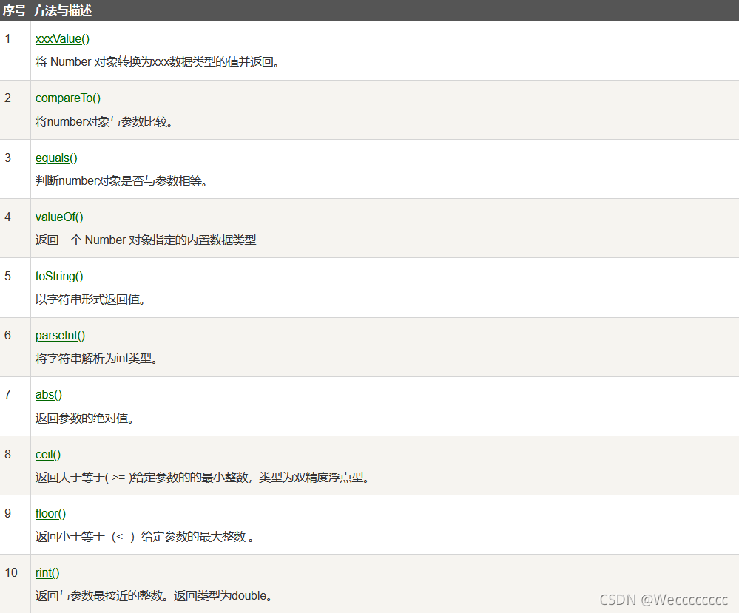Viewport: 739px width, 613px height.
Task: Click the '方法与描述' column header
Action: click(62, 10)
